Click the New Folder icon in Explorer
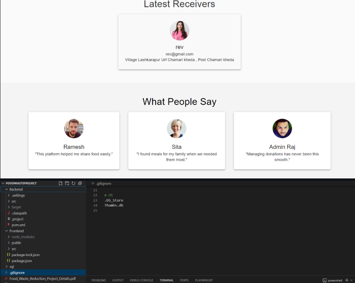 coord(67,183)
